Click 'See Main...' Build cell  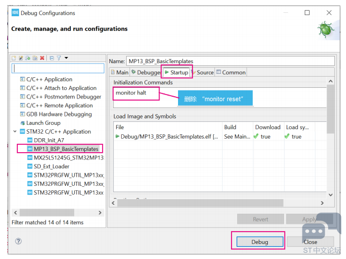(237, 136)
